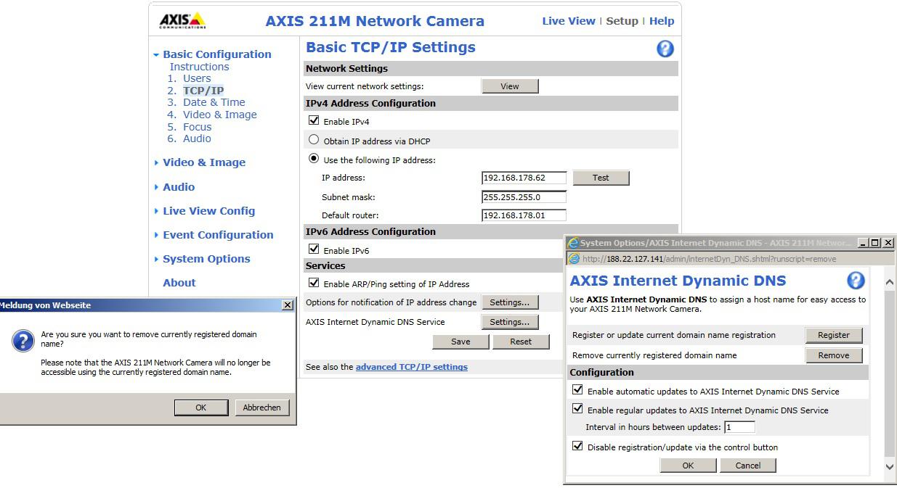Toggle the Enable IPv6 checkbox

coord(314,249)
